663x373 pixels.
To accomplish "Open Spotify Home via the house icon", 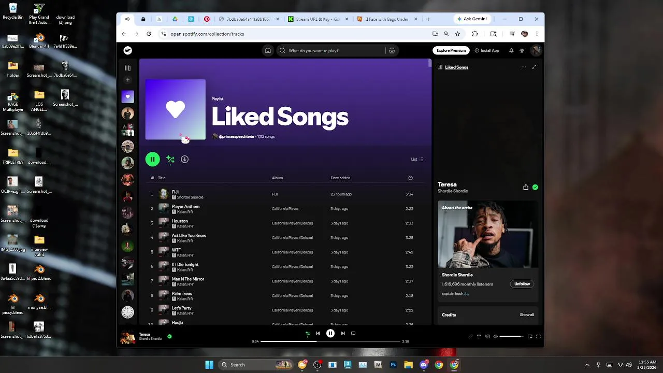I will point(268,50).
